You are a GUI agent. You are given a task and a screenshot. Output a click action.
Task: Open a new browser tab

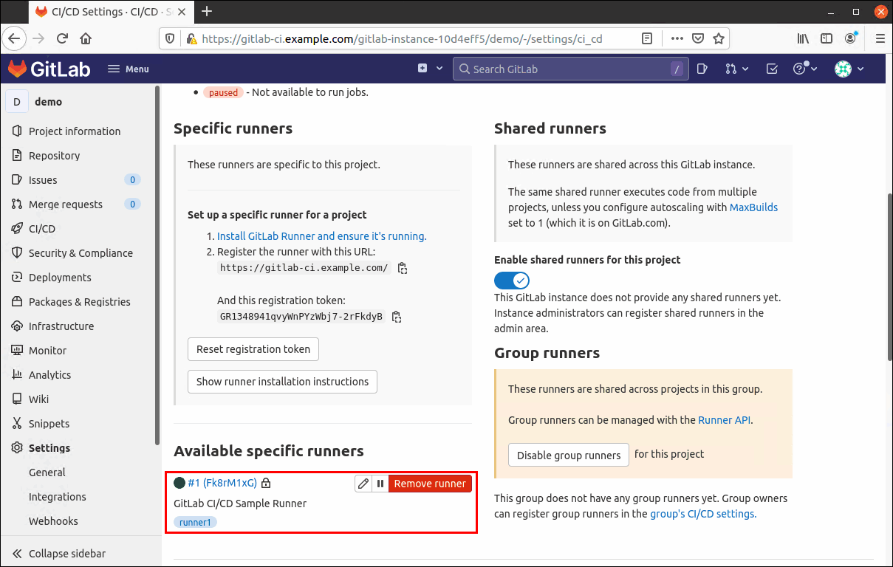coord(207,11)
